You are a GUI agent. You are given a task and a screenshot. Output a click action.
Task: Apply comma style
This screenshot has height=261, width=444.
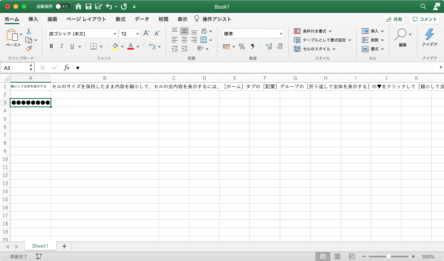click(x=252, y=46)
